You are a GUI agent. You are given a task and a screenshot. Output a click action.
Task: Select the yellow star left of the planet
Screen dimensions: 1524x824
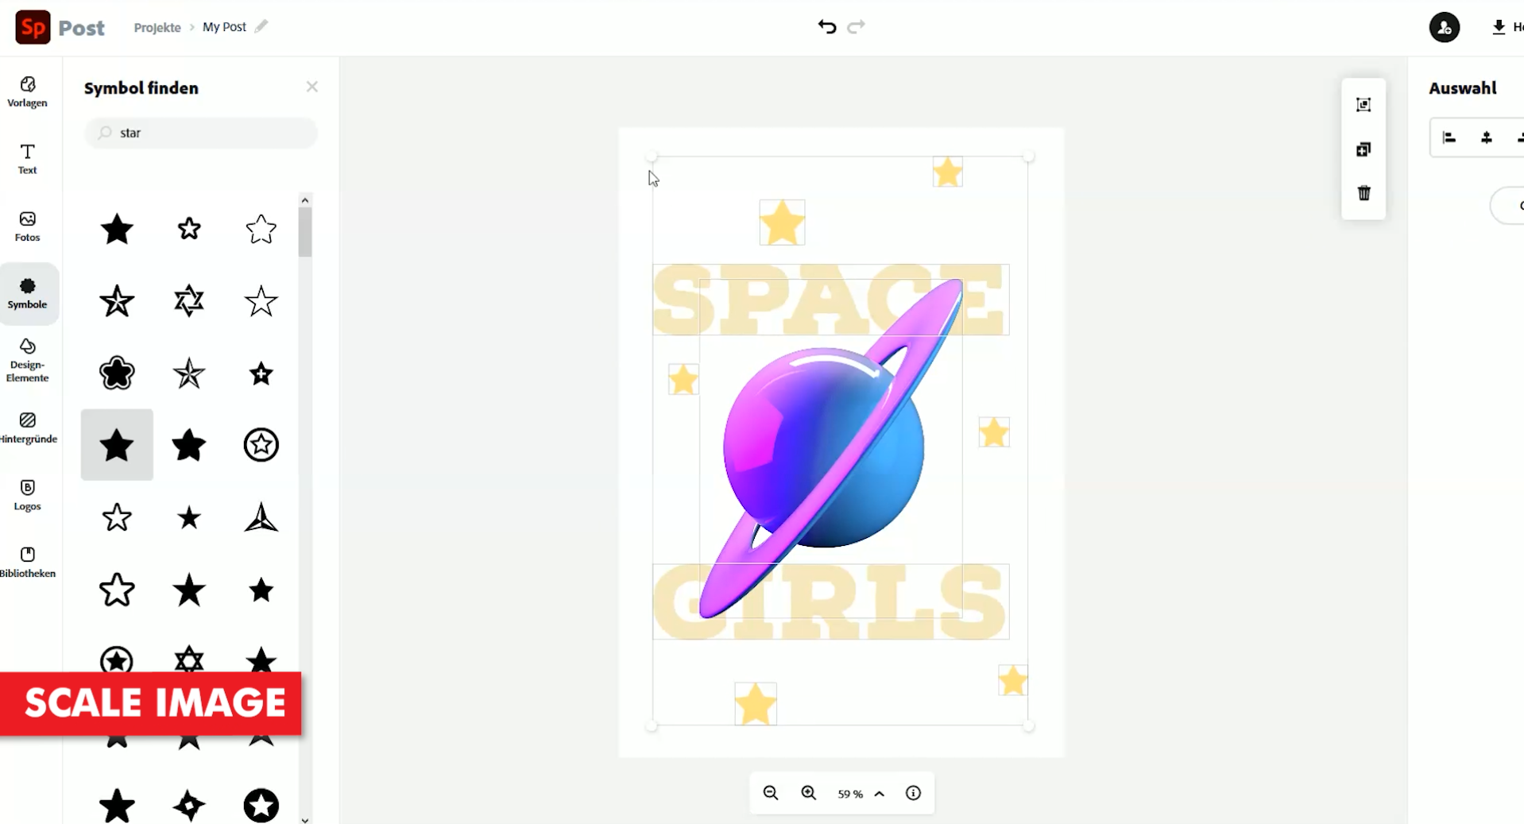tap(683, 379)
